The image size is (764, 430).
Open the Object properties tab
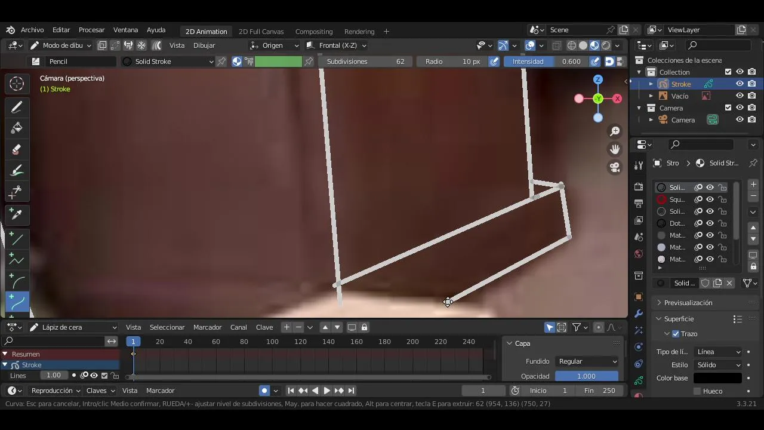pos(639,297)
